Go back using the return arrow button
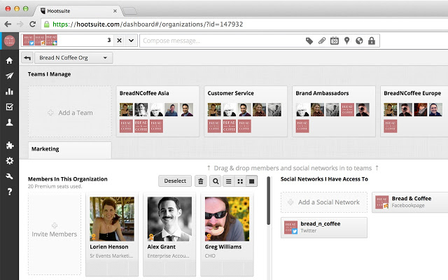 [x=27, y=58]
